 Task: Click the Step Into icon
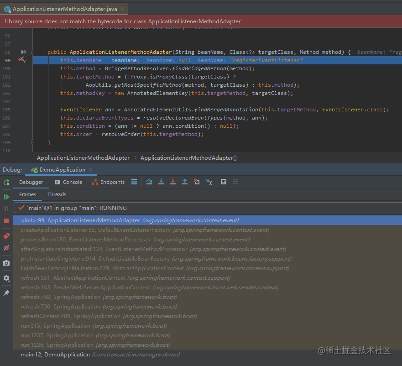161,182
